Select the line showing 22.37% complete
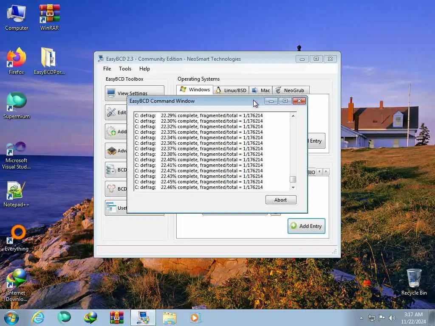This screenshot has width=435, height=326. (199, 149)
